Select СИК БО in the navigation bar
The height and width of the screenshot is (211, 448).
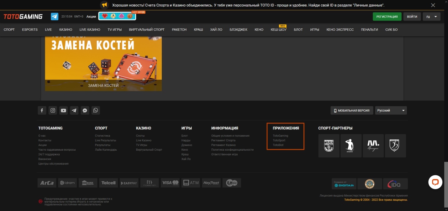click(392, 30)
